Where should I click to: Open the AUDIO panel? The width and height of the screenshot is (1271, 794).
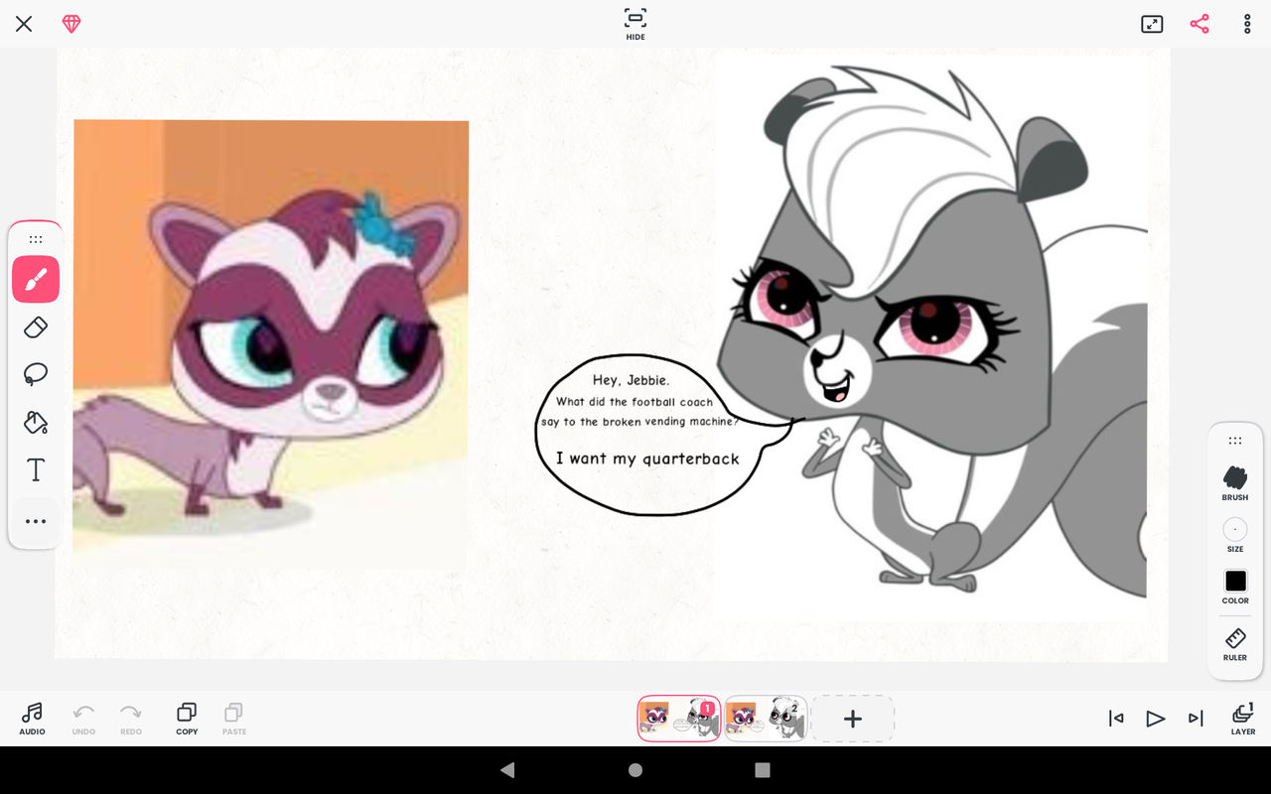click(32, 719)
